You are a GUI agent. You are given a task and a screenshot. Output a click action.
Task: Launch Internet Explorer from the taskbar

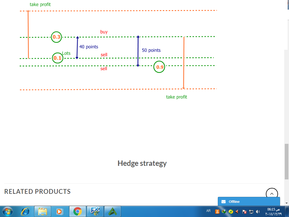[x=26, y=211]
